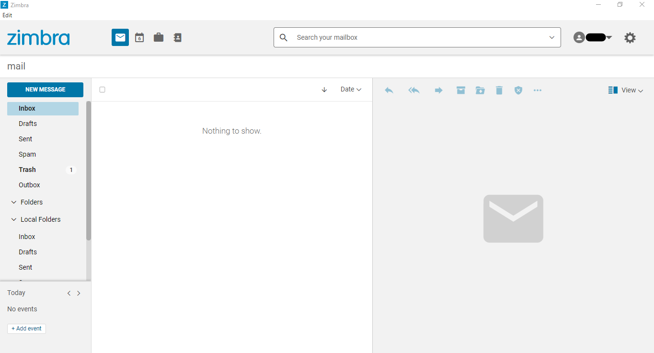Viewport: 654px width, 353px height.
Task: Open the Calendar app icon
Action: [x=139, y=37]
